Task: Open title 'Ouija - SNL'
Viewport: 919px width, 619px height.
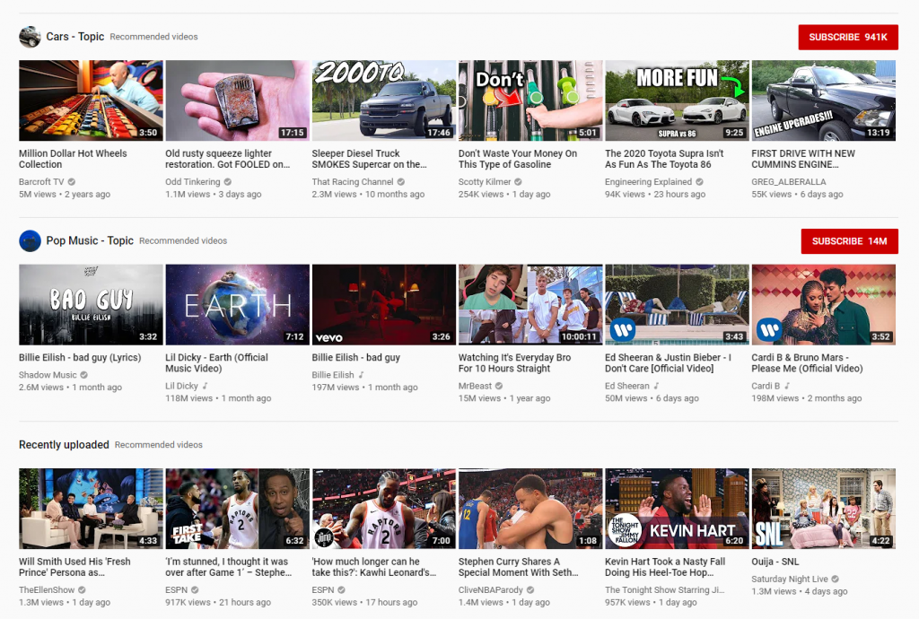Action: (x=775, y=562)
